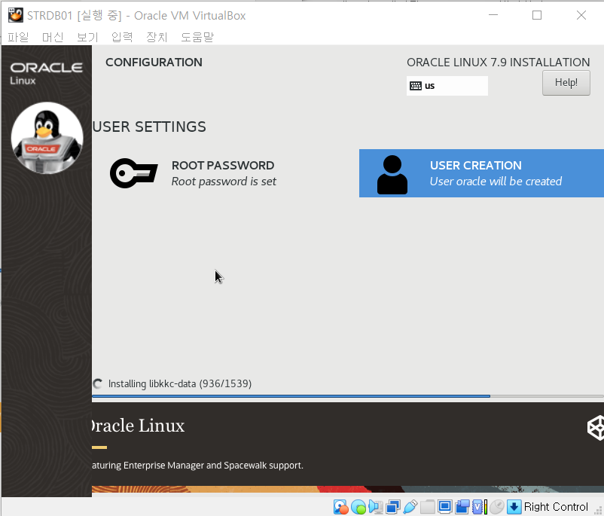Open the display settings status icon
Viewport: 604px width, 516px height.
click(x=444, y=507)
